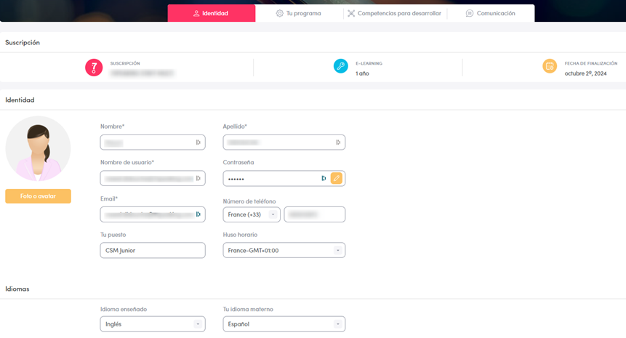Focus the phone number input field

(x=315, y=214)
